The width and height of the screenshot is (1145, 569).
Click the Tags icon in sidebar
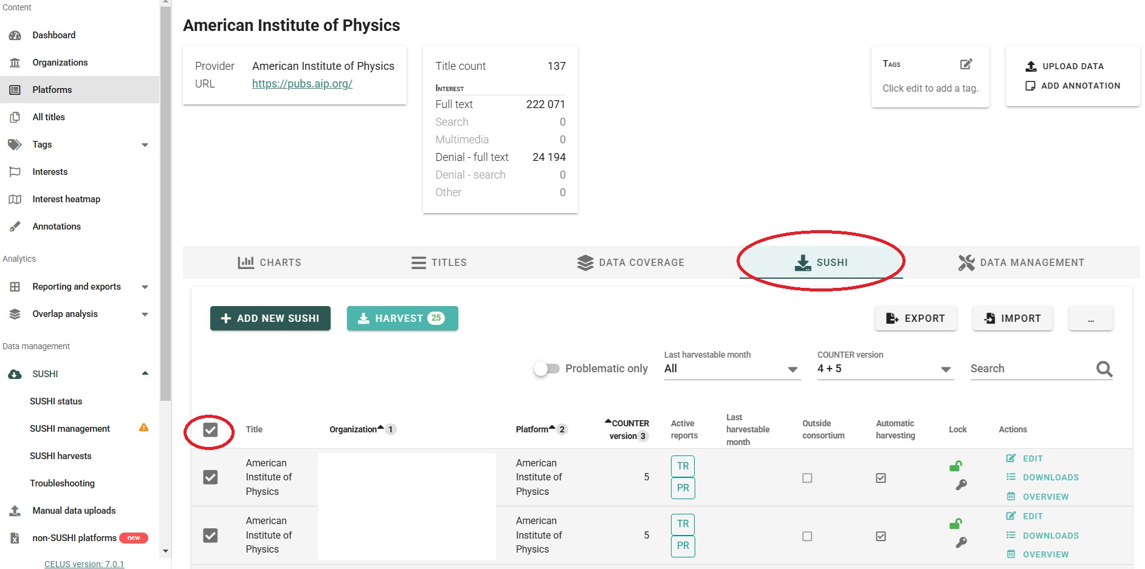pyautogui.click(x=15, y=145)
